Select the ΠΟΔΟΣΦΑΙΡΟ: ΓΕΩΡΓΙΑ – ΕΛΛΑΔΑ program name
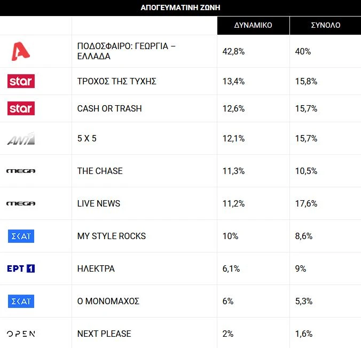The width and height of the screenshot is (361, 348). [x=127, y=51]
